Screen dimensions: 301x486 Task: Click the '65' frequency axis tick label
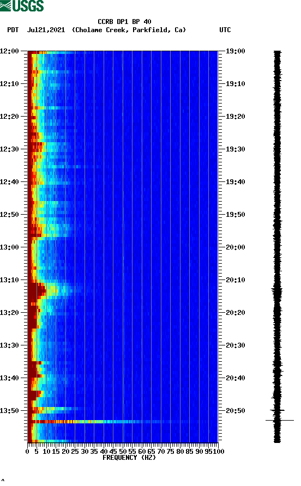point(152,452)
